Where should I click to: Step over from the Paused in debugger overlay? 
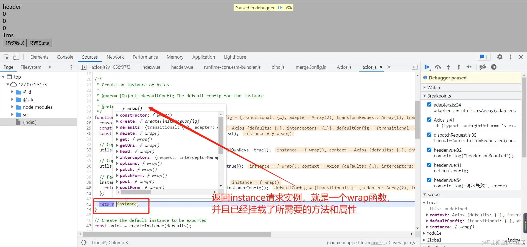pyautogui.click(x=289, y=8)
